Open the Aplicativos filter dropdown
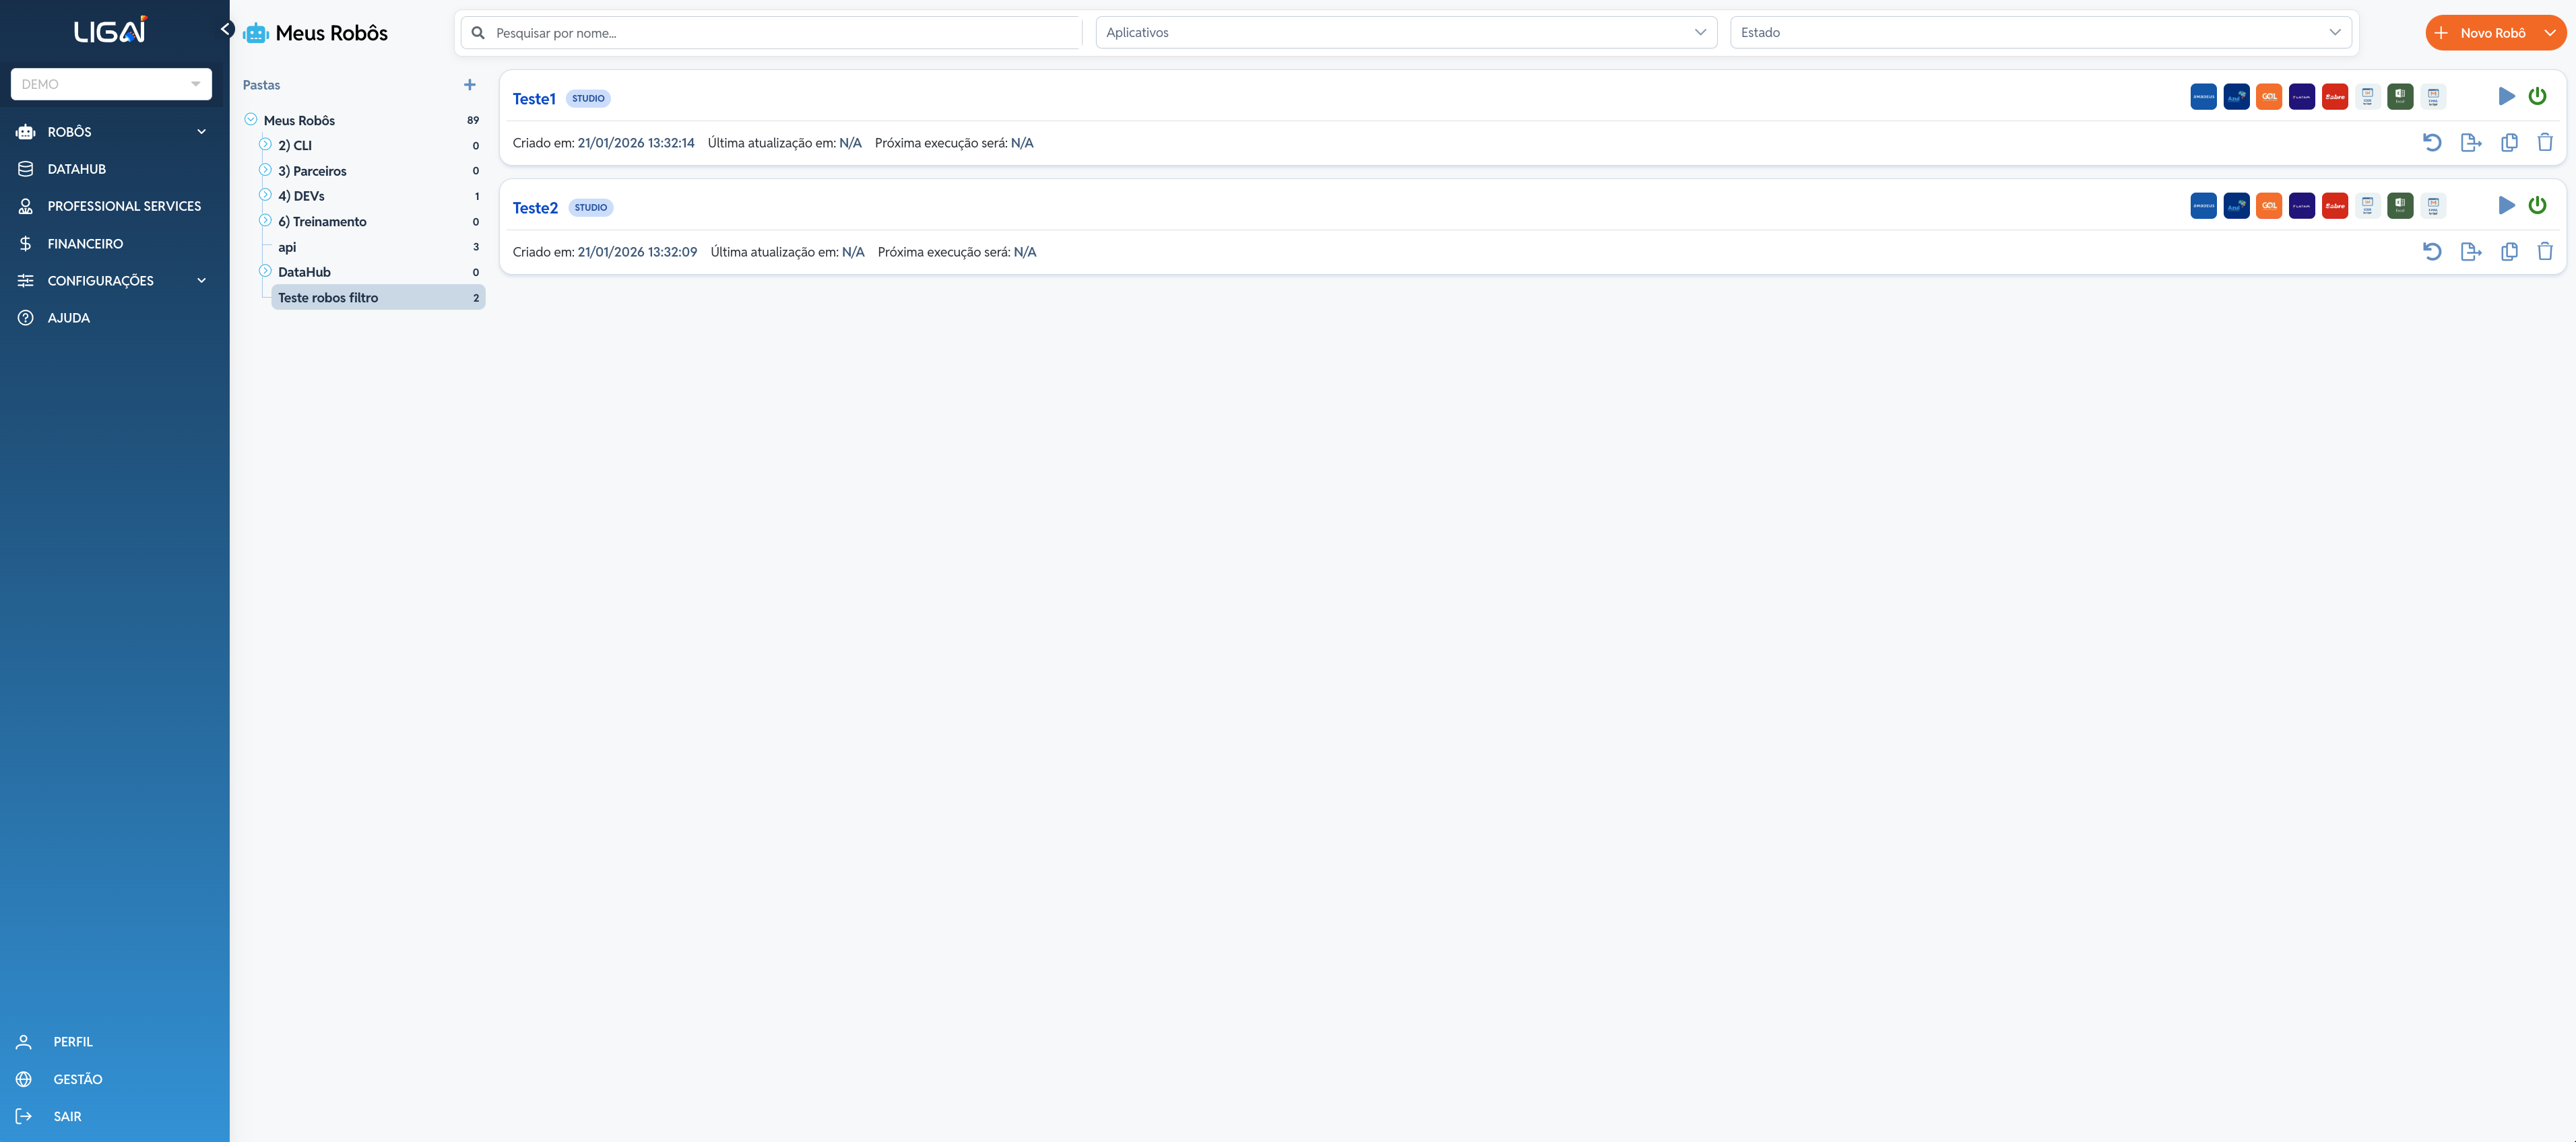Viewport: 2576px width, 1142px height. tap(1405, 32)
